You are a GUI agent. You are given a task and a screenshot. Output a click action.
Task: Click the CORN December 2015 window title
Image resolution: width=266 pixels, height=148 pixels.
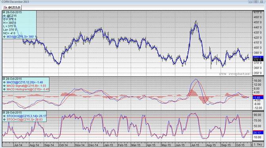15,2
